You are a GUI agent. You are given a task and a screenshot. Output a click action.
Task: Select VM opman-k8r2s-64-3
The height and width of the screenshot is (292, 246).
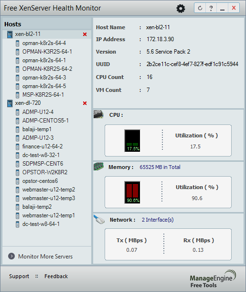point(44,78)
